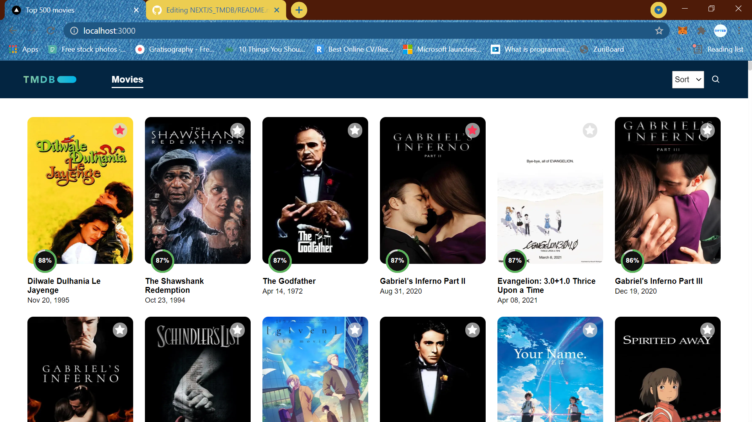This screenshot has width=752, height=422.
Task: Open The Shawshank Redemption title link
Action: click(x=174, y=286)
